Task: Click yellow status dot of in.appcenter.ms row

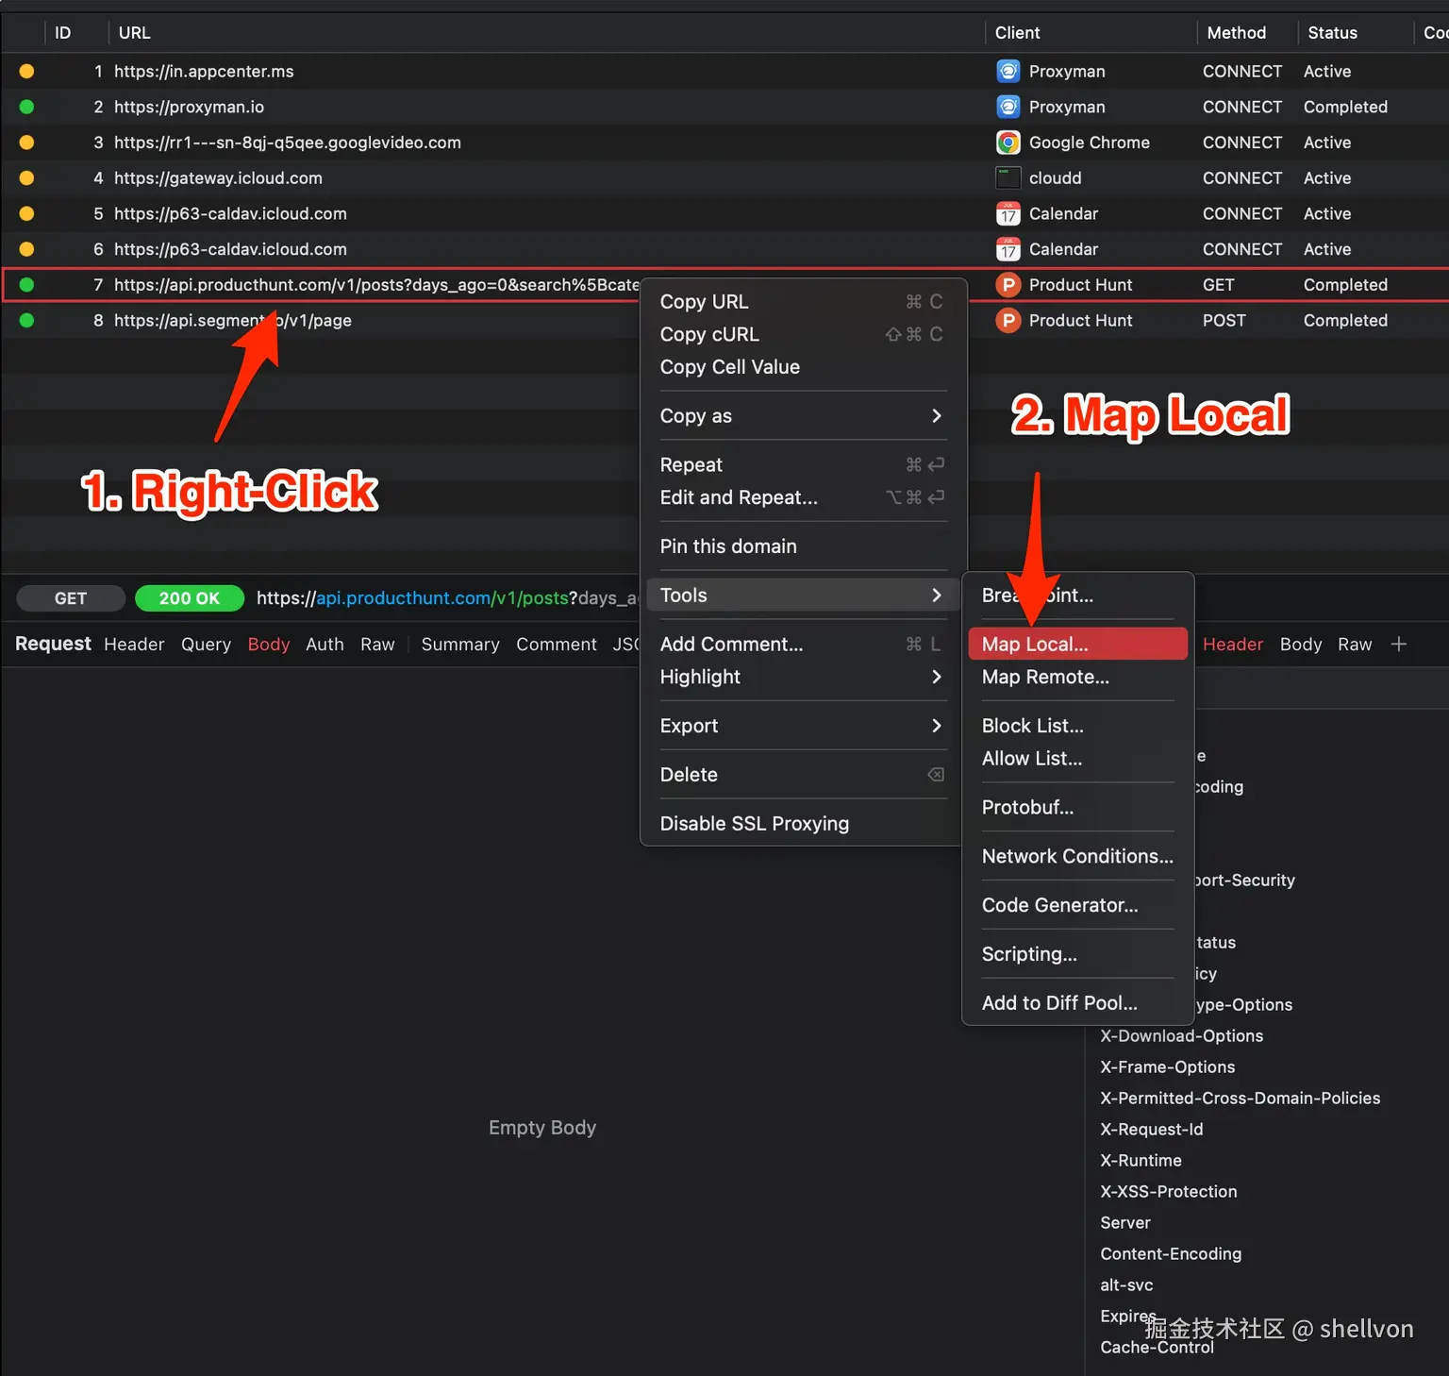Action: tap(26, 72)
